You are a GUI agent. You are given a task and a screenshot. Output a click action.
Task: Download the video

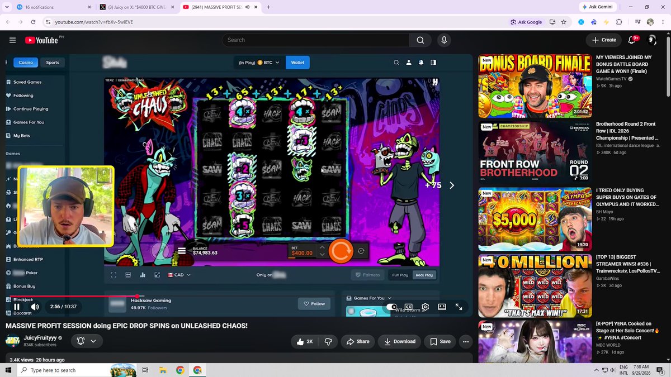point(399,341)
